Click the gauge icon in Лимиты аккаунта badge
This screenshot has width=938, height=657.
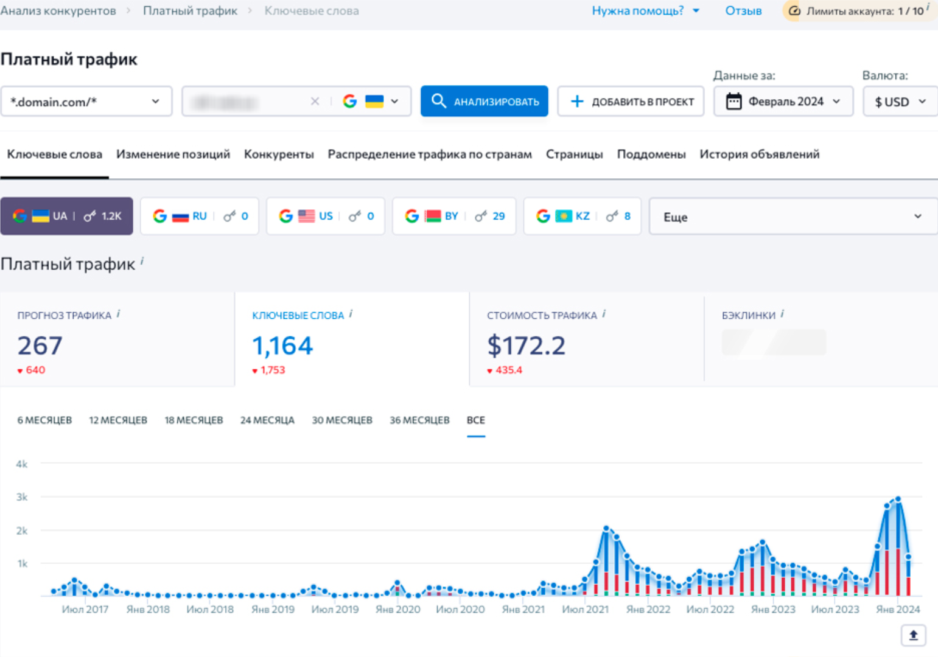[794, 10]
